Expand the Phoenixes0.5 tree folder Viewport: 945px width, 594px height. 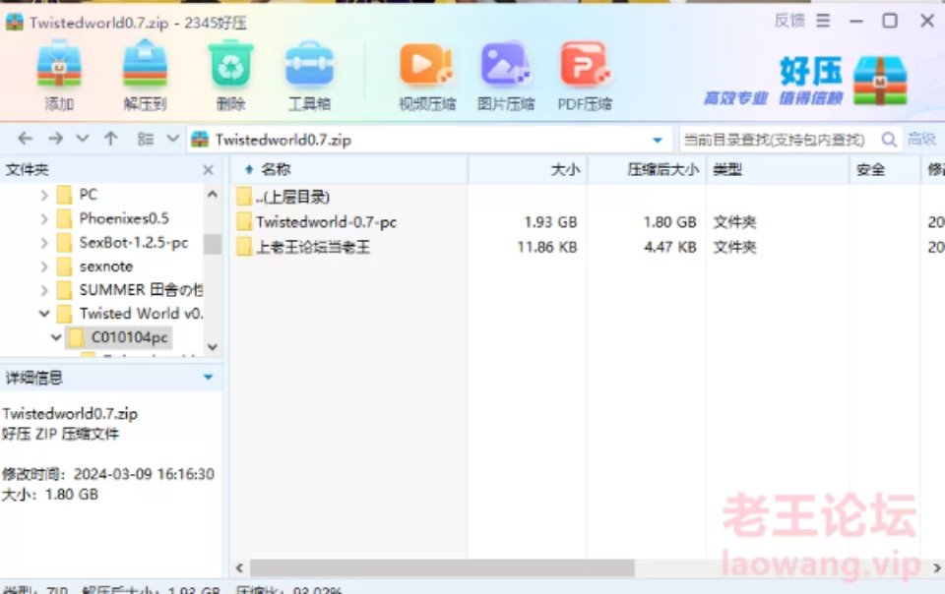click(44, 218)
